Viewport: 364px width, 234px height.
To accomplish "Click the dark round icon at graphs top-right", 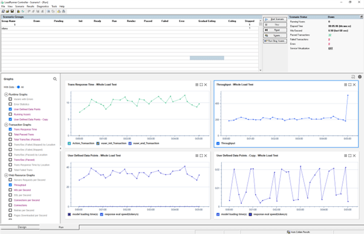I will [x=360, y=77].
